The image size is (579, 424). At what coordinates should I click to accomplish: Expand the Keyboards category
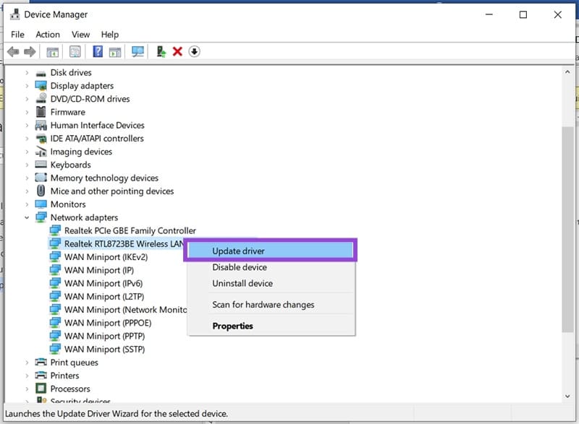pos(28,165)
